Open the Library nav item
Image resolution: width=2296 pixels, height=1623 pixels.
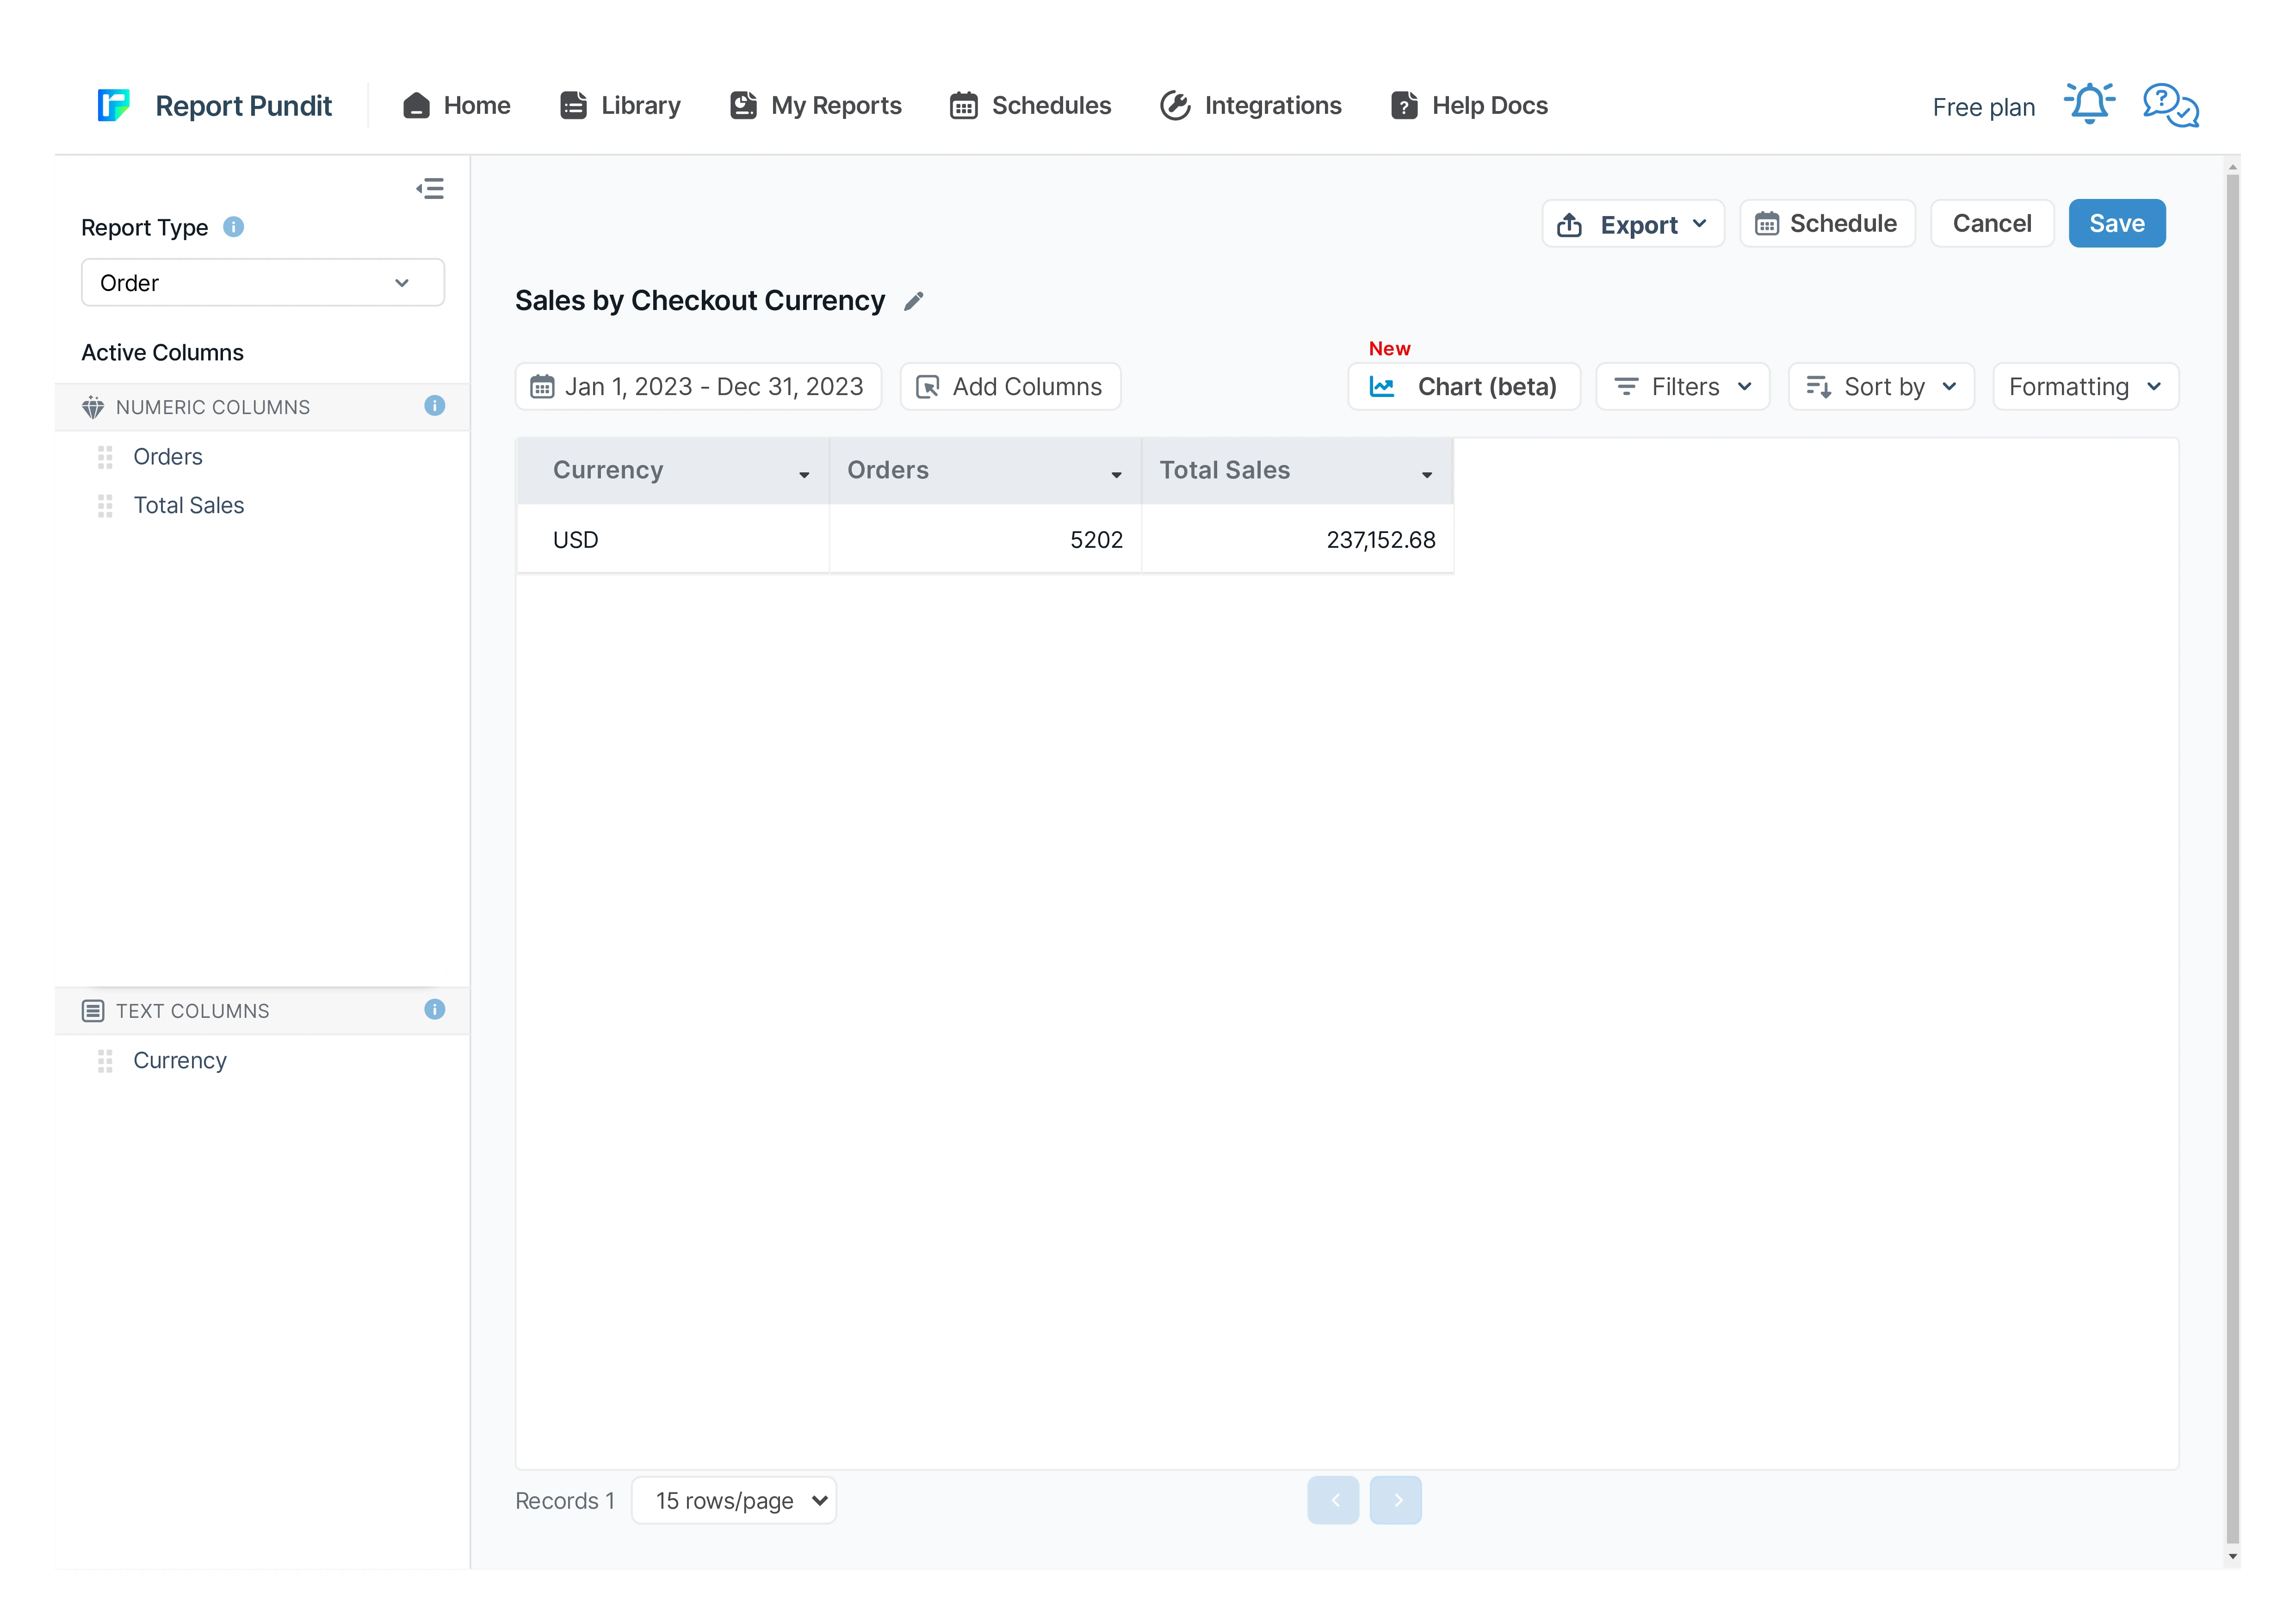620,106
